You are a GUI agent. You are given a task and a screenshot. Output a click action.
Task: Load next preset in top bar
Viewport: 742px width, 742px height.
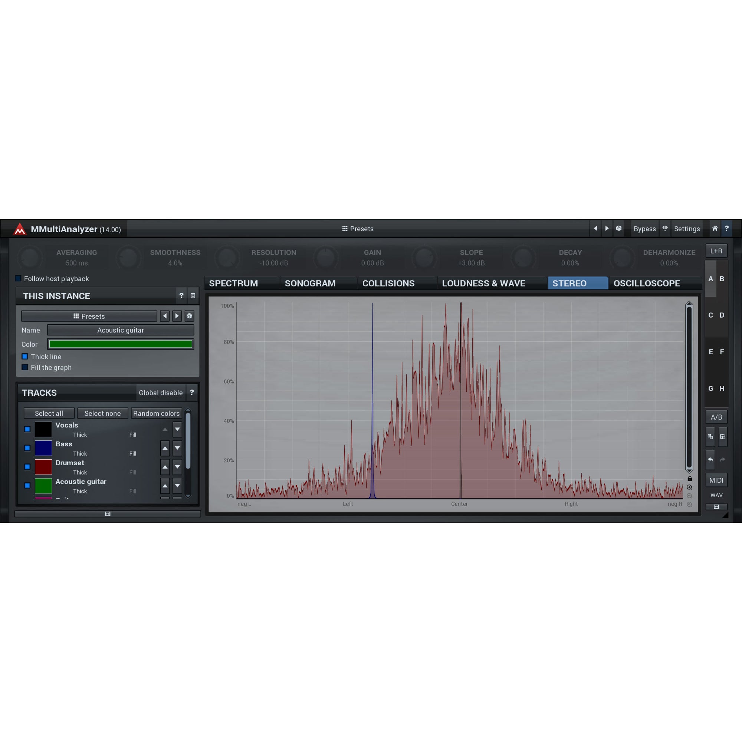tap(607, 229)
